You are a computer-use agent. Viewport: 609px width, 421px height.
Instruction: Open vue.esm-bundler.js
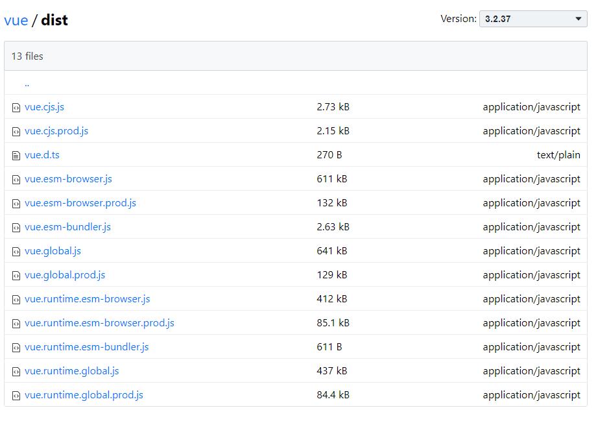67,227
